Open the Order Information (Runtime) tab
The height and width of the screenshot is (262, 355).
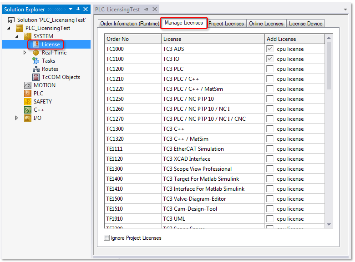pyautogui.click(x=130, y=24)
